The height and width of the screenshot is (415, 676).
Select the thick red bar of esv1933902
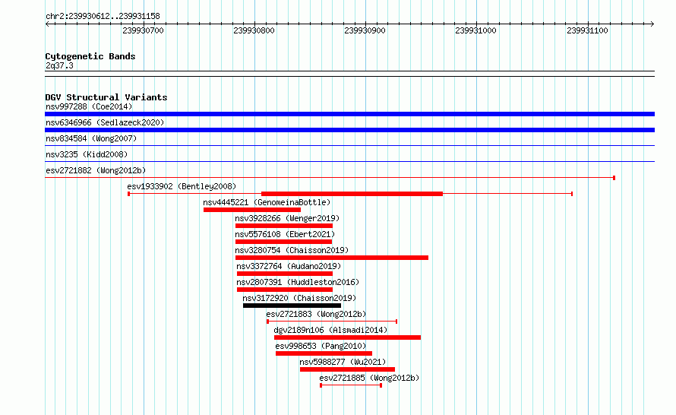[x=352, y=194]
